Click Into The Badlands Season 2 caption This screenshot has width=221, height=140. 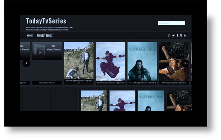110,83
